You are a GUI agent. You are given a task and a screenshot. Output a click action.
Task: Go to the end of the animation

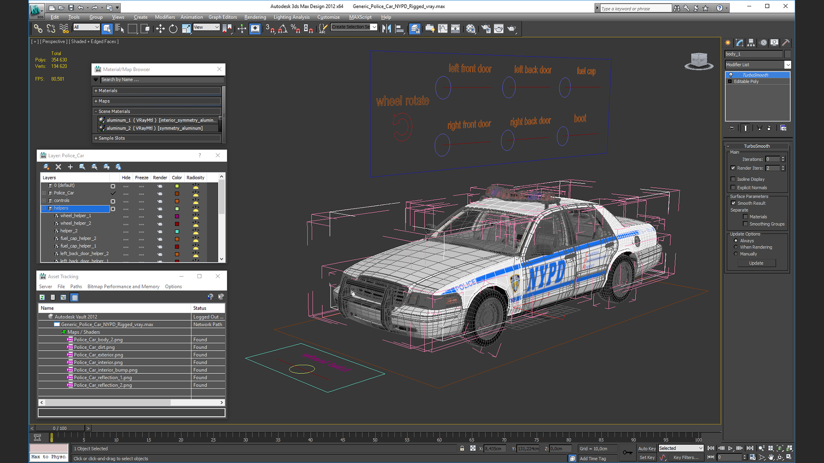tap(750, 448)
